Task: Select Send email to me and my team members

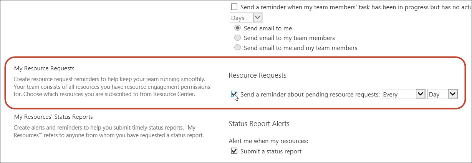Action: [238, 48]
